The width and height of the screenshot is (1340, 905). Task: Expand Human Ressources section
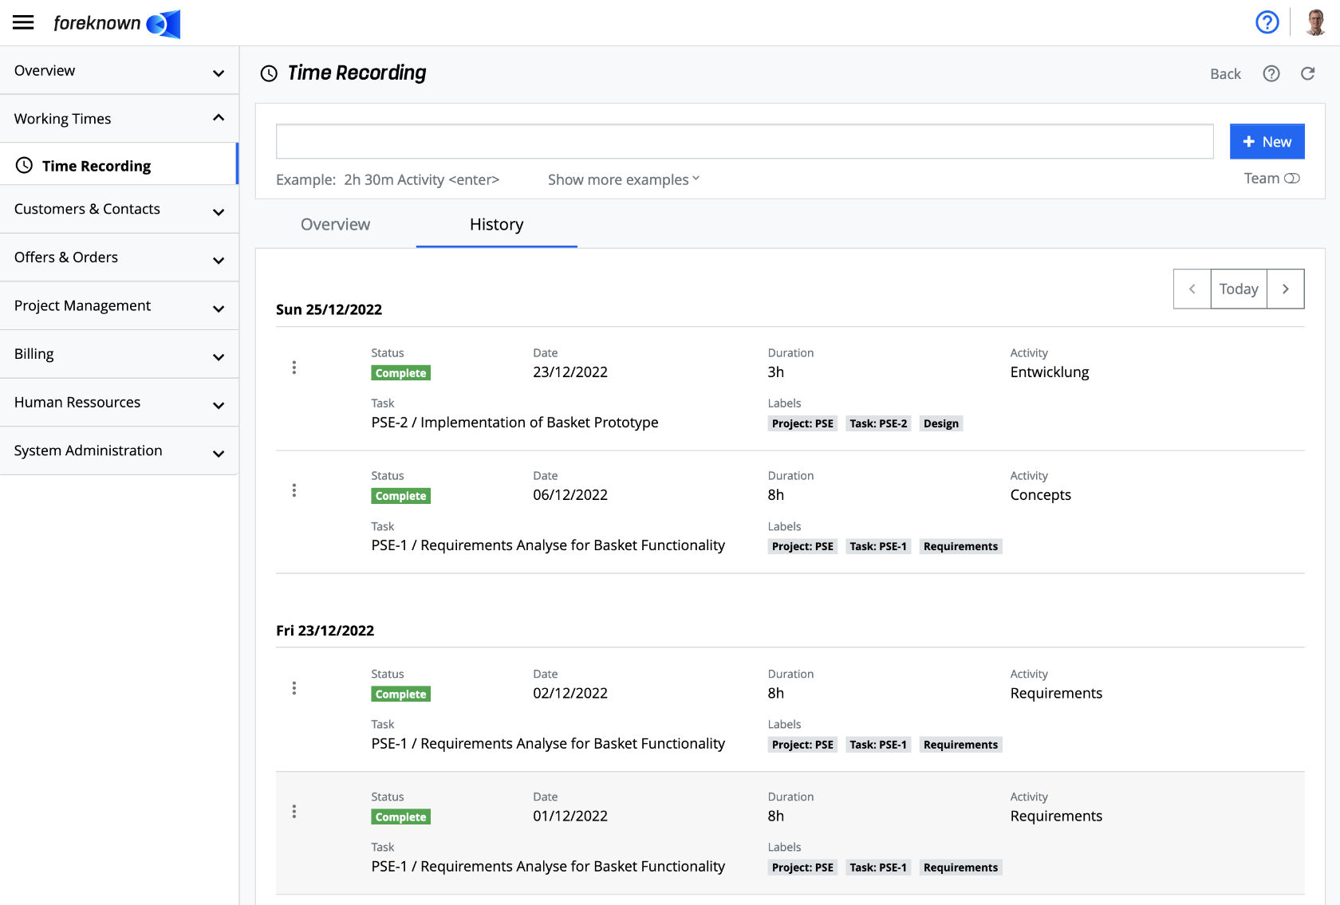pos(120,403)
